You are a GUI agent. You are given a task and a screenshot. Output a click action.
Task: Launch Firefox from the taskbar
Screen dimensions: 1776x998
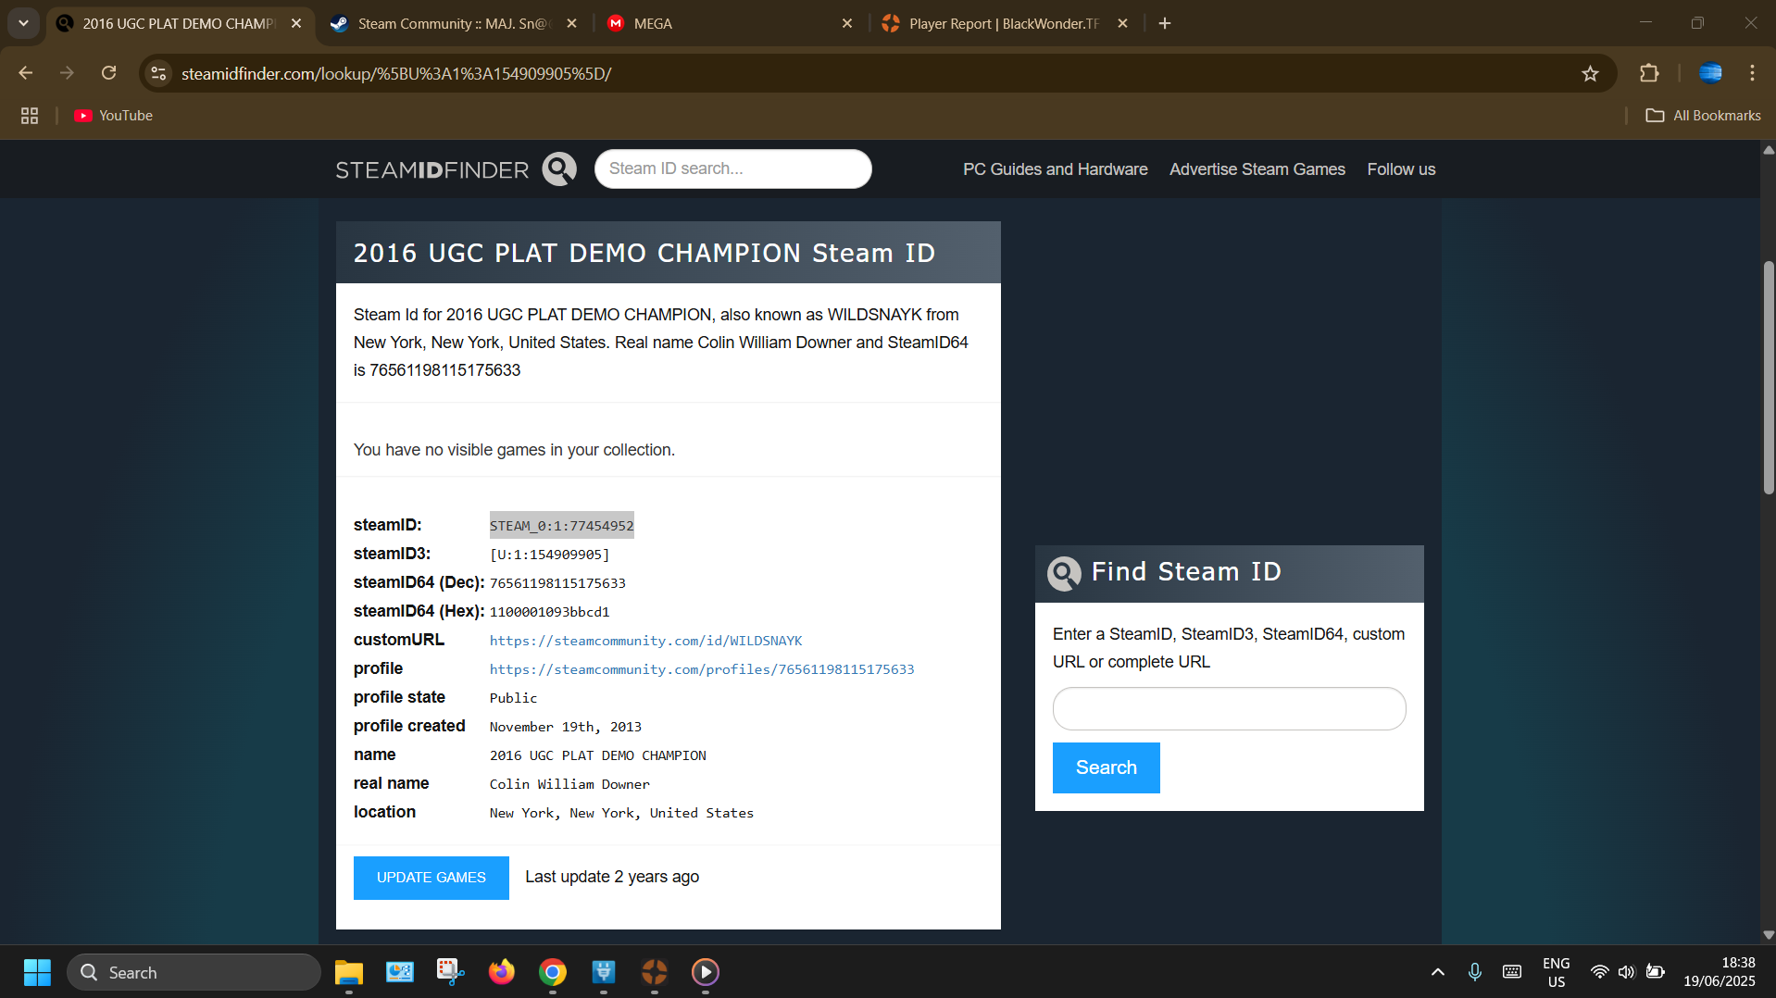pos(502,972)
